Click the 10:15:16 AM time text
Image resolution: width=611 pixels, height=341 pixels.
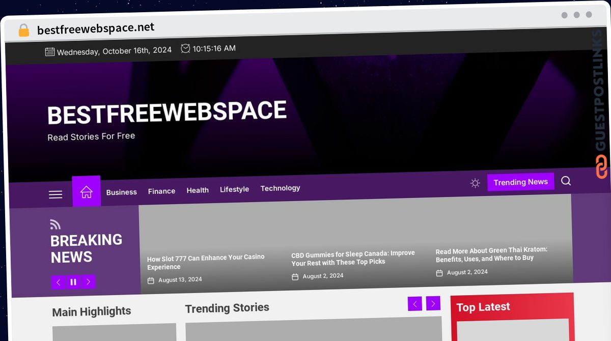click(x=214, y=48)
